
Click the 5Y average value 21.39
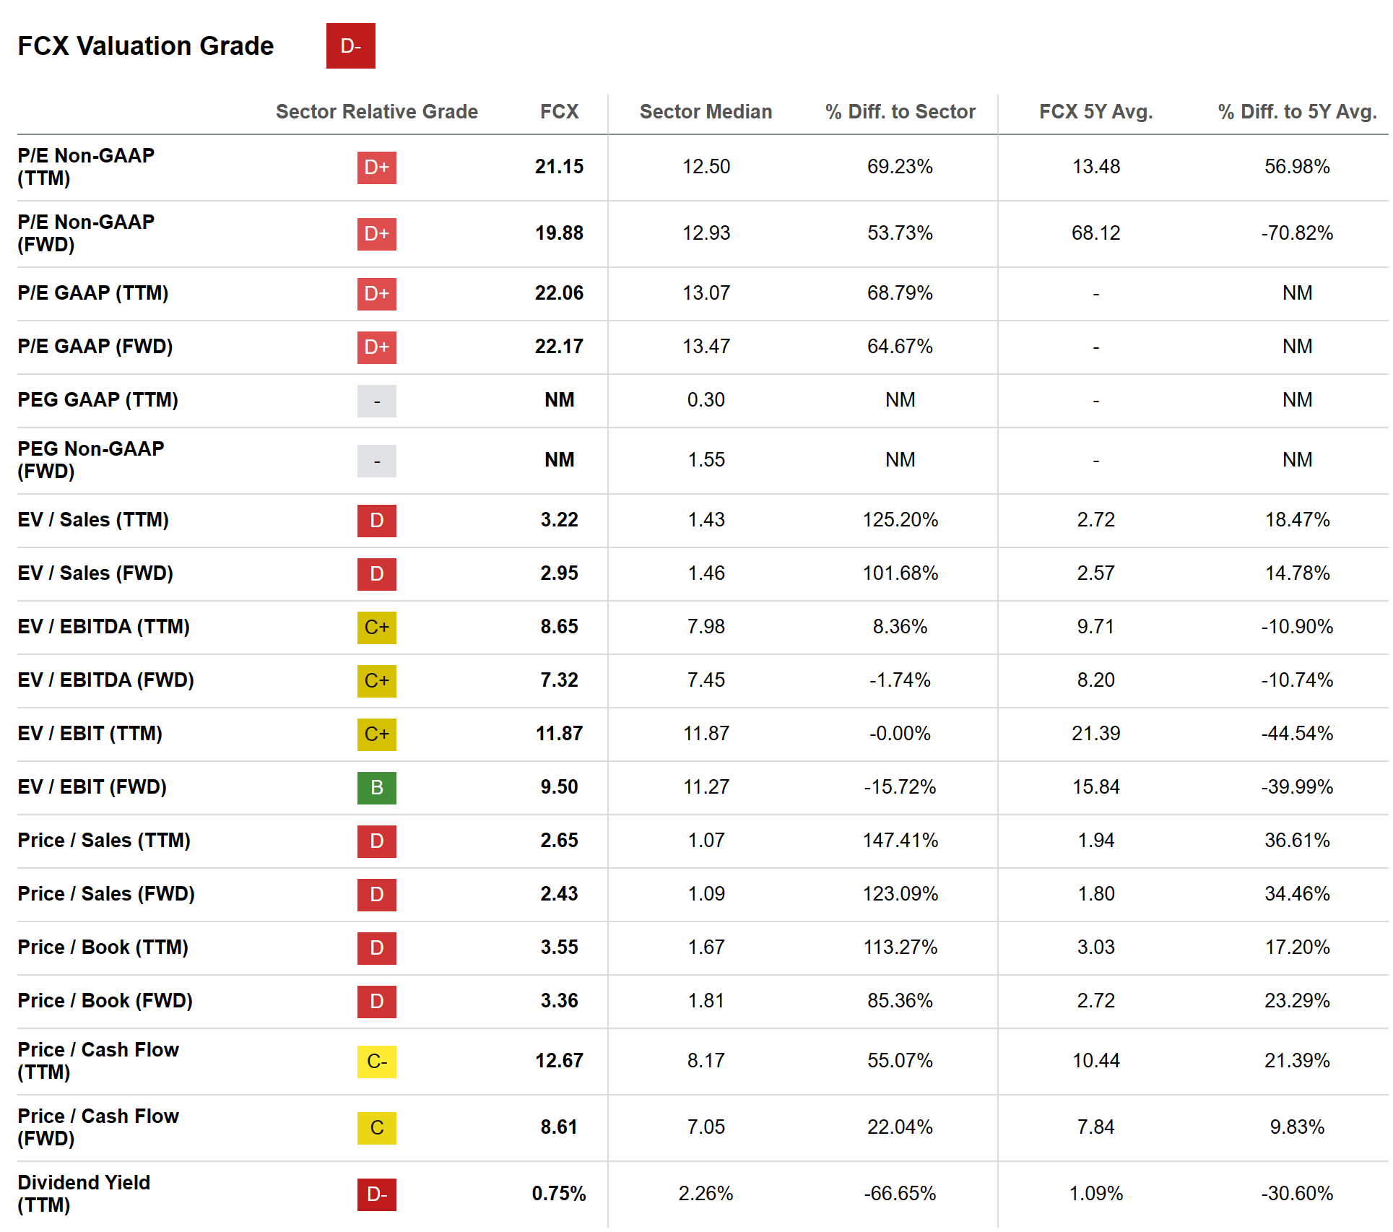(x=1095, y=734)
